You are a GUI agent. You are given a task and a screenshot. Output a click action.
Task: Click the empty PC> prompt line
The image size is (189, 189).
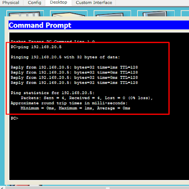[14, 119]
